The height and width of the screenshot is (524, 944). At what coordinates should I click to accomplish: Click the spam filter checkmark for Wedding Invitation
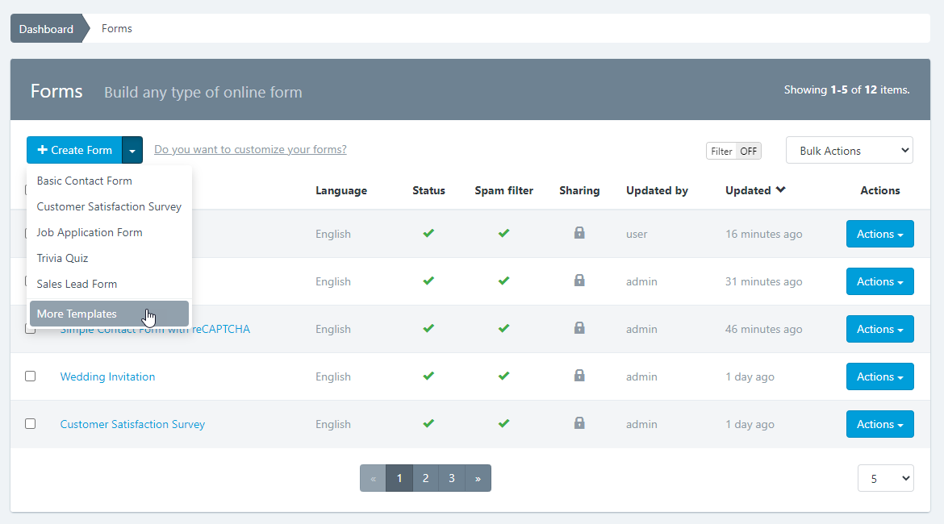(503, 376)
